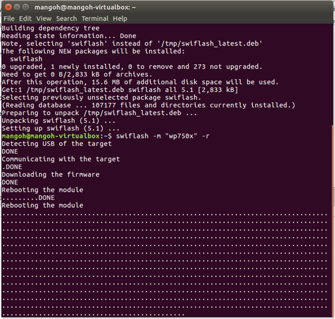Screen dimensions: 335x319
Task: Close the terminal window with red button
Action: 8,8
